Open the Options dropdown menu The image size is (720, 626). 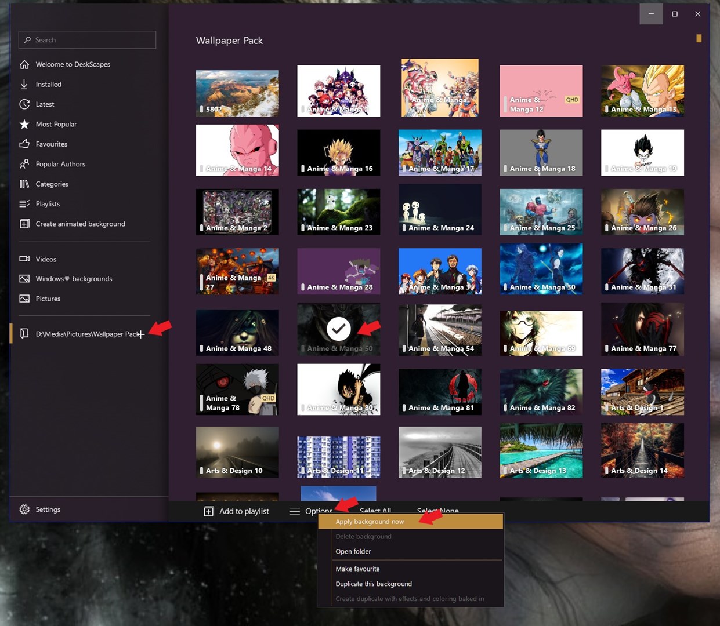[x=312, y=511]
